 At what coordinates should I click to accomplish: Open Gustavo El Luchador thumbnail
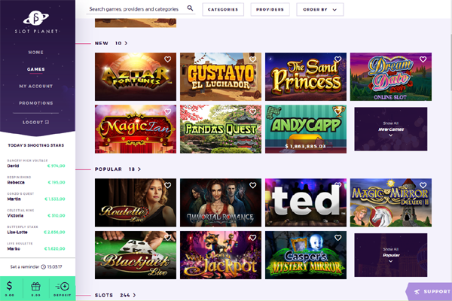(221, 77)
